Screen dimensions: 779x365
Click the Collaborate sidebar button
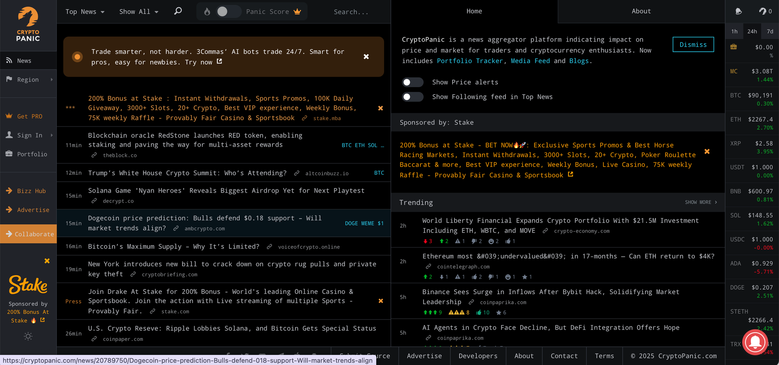pyautogui.click(x=28, y=234)
